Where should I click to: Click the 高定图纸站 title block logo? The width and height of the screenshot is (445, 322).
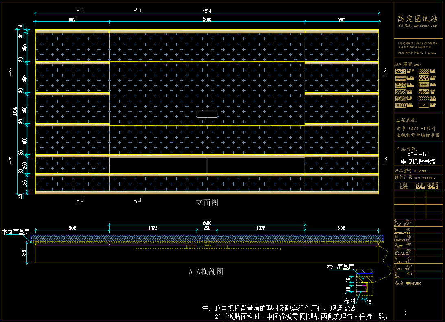pyautogui.click(x=418, y=18)
